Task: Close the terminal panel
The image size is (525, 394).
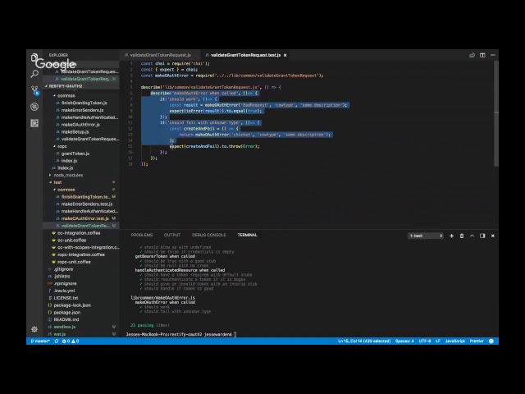Action: (493, 236)
